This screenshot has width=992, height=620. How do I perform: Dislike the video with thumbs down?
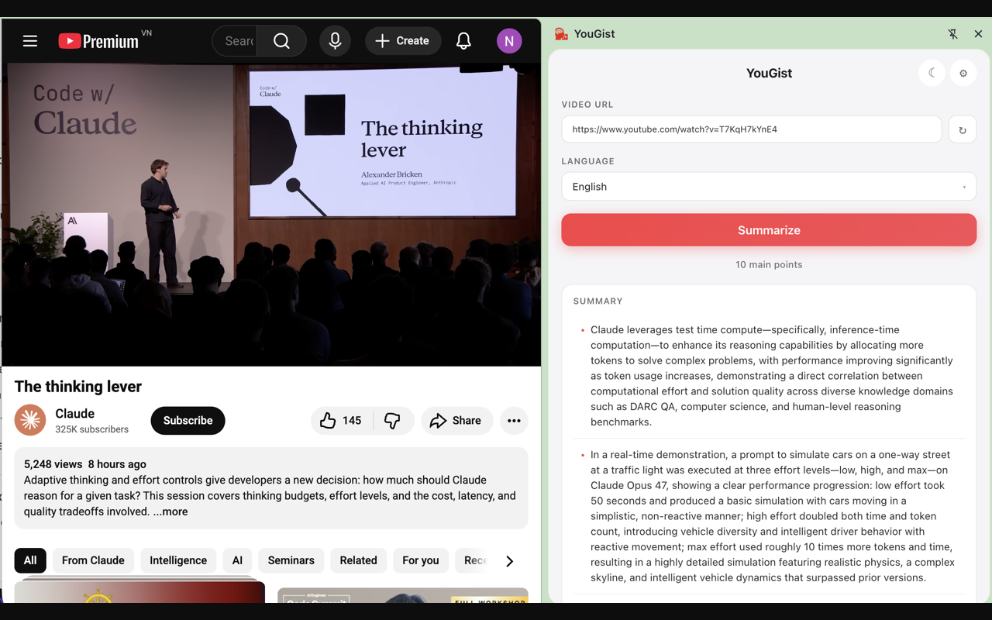pos(393,420)
